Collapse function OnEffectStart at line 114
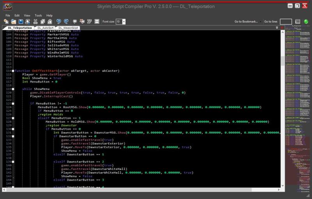312x199 pixels. tap(13, 71)
